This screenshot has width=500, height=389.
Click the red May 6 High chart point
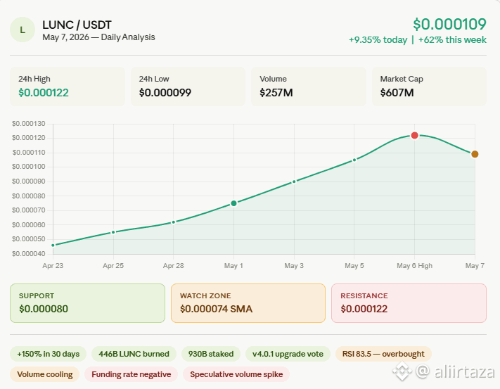tap(414, 136)
